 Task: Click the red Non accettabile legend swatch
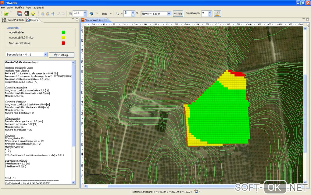63,43
